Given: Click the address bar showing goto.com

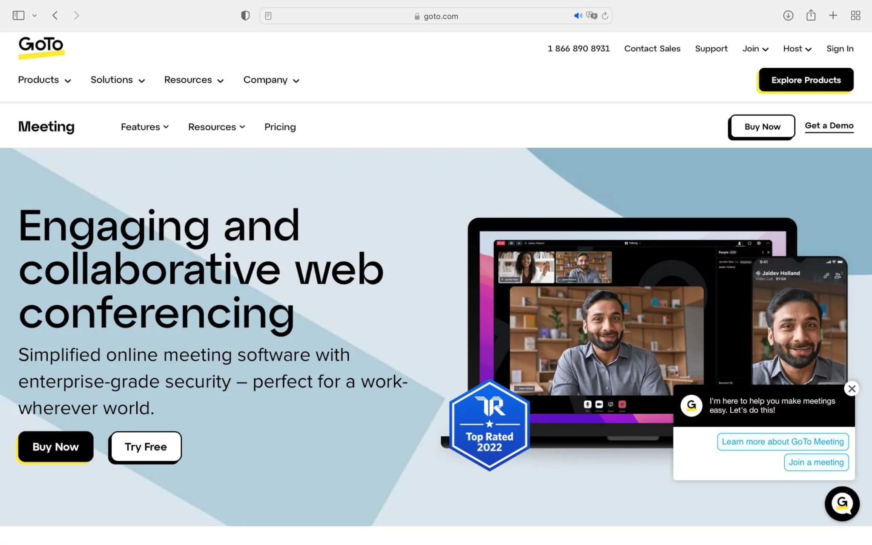Looking at the screenshot, I should (441, 16).
